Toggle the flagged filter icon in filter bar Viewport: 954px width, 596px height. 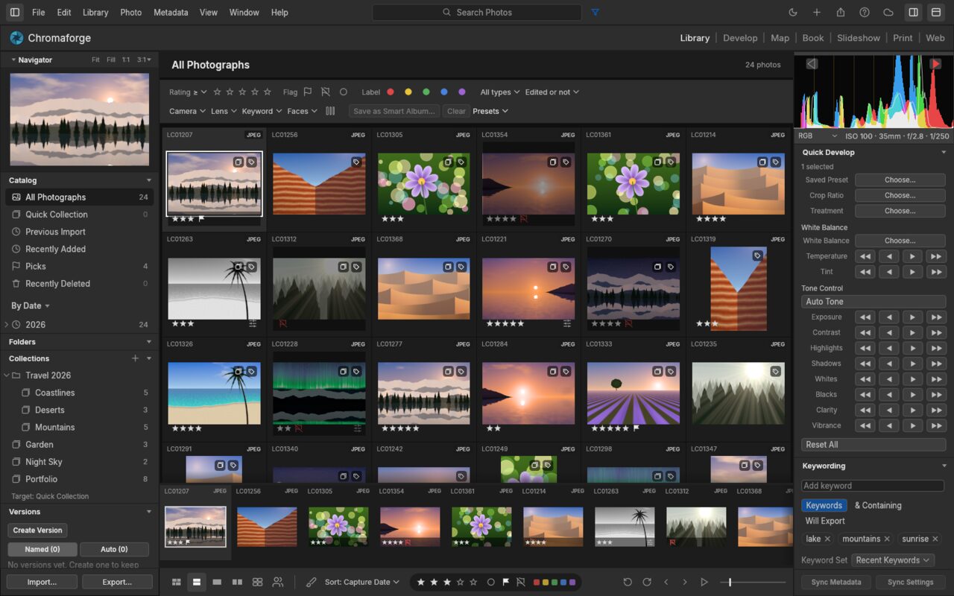(x=308, y=92)
